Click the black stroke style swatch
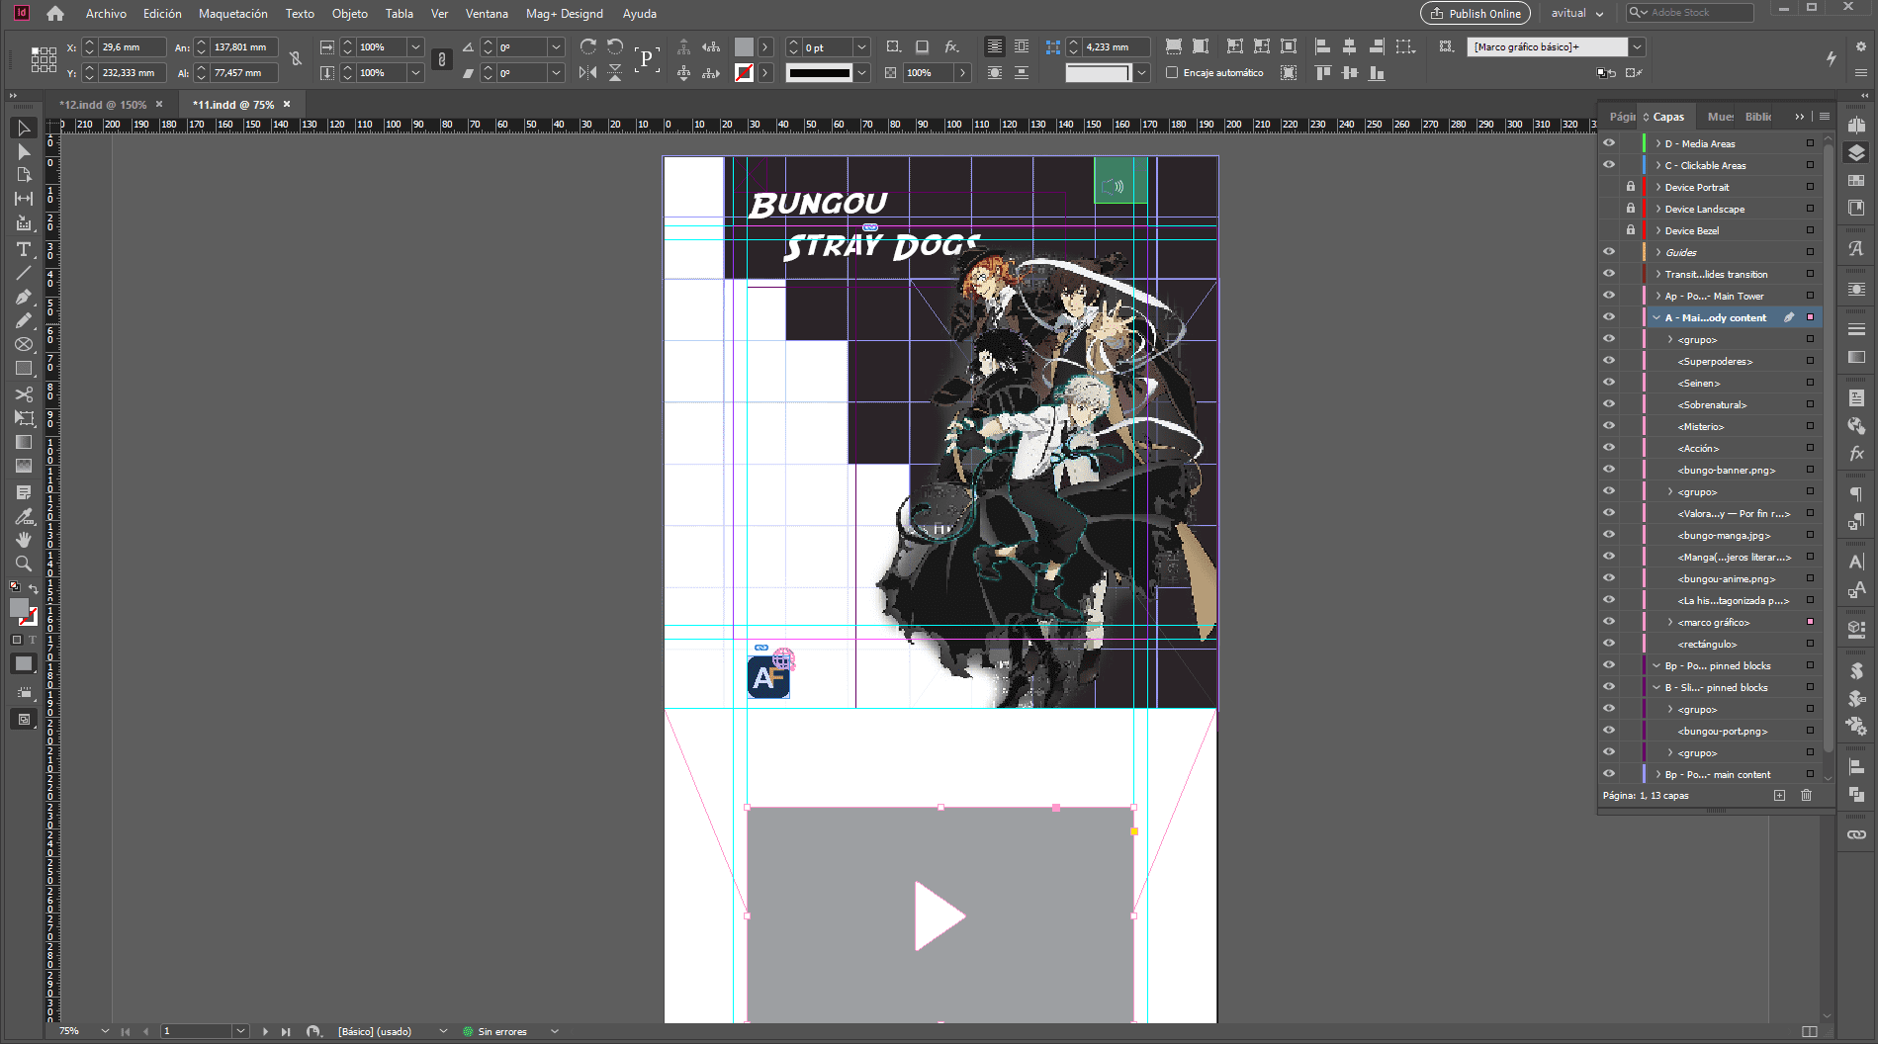Viewport: 1878px width, 1044px height. click(x=818, y=73)
